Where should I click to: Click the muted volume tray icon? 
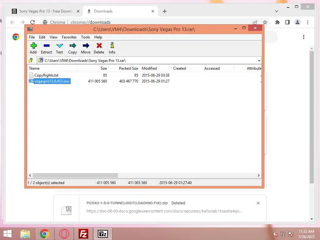point(275,234)
